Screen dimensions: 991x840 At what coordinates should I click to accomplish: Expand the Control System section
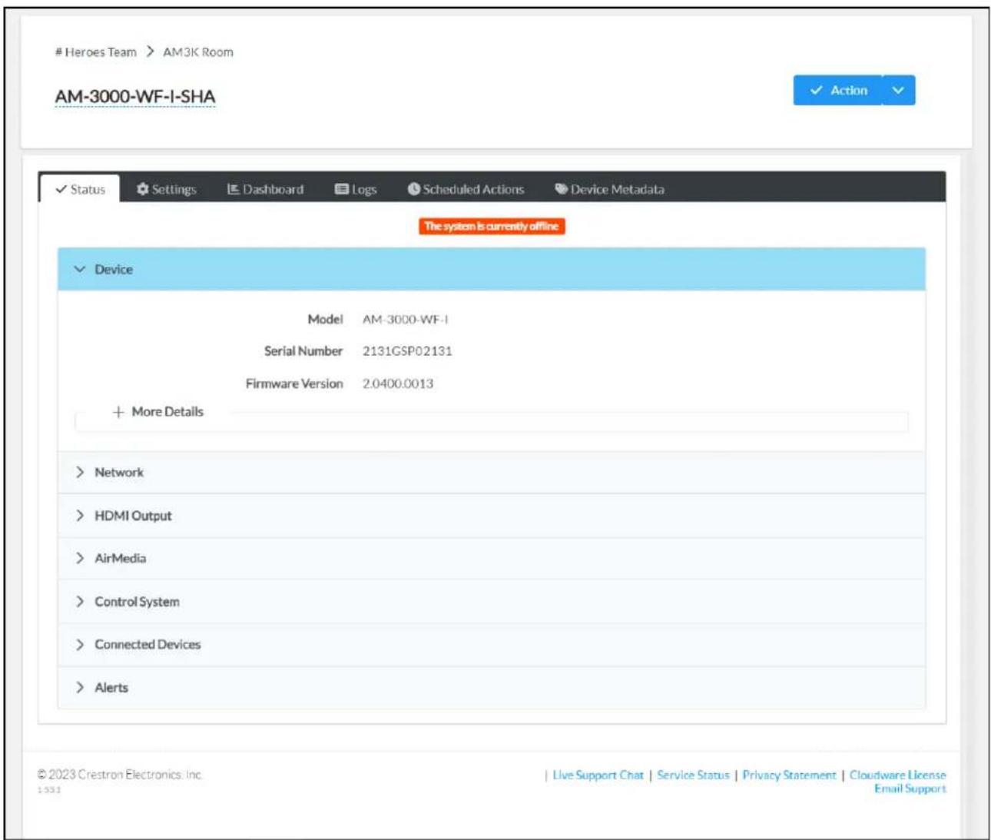pyautogui.click(x=492, y=601)
